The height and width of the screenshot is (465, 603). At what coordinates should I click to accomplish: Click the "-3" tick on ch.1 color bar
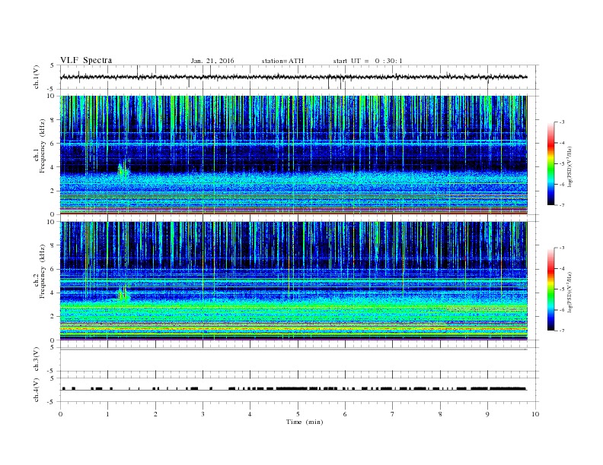coord(562,122)
